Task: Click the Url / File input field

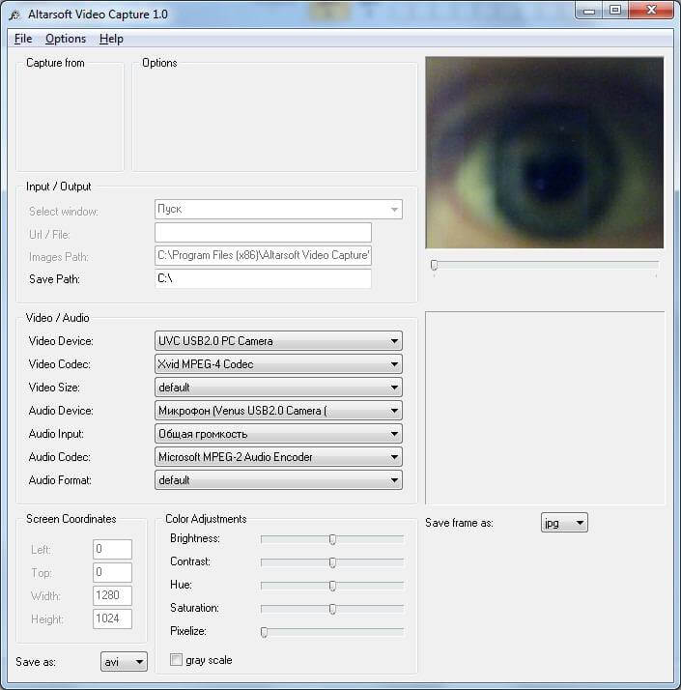Action: (x=263, y=232)
